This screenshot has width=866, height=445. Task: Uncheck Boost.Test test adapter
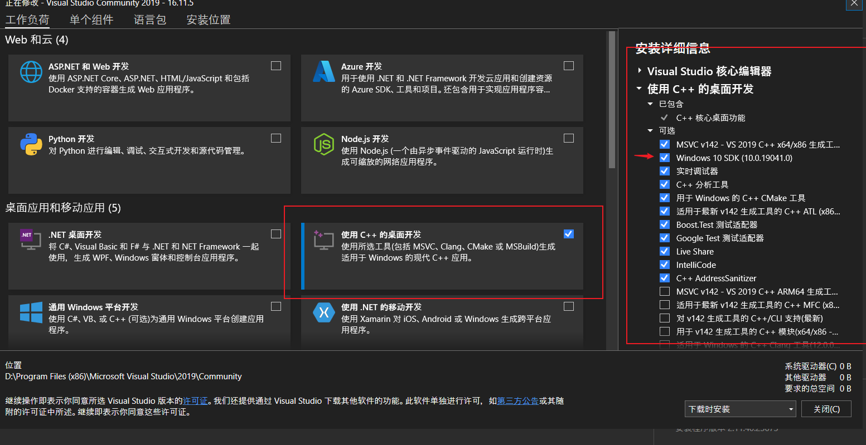[x=665, y=224]
